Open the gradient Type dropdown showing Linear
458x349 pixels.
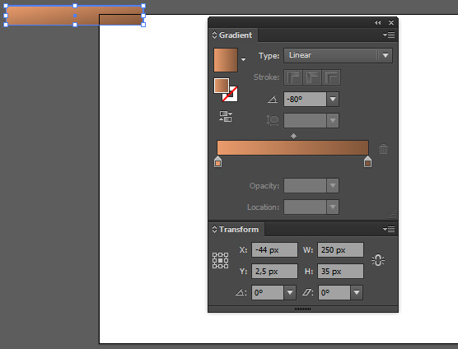[338, 55]
